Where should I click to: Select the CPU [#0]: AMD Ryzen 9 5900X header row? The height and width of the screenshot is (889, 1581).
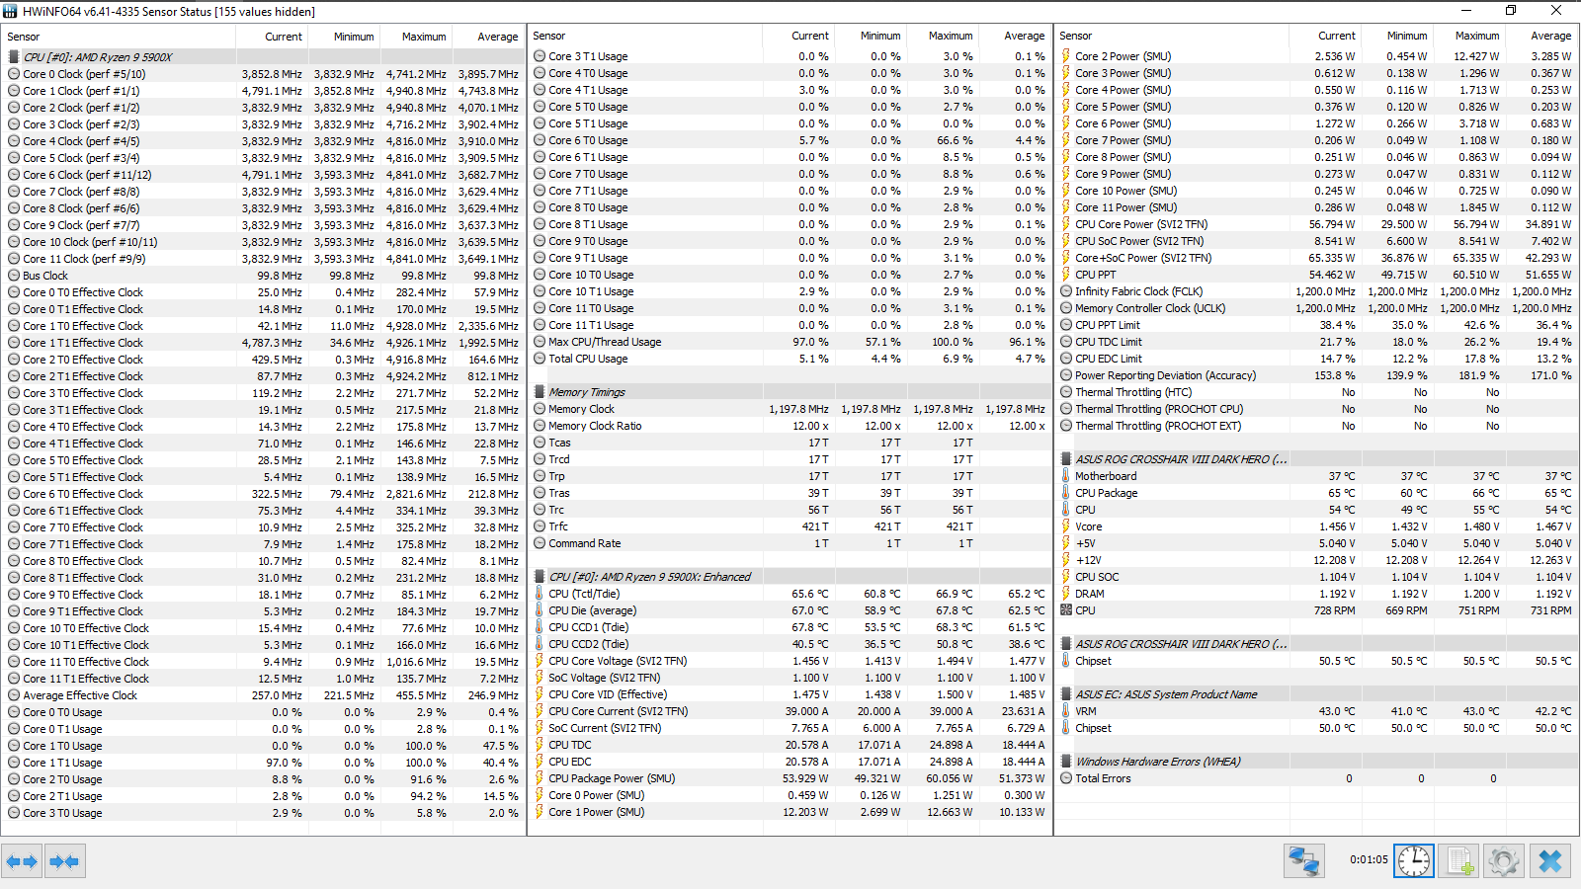tap(263, 57)
